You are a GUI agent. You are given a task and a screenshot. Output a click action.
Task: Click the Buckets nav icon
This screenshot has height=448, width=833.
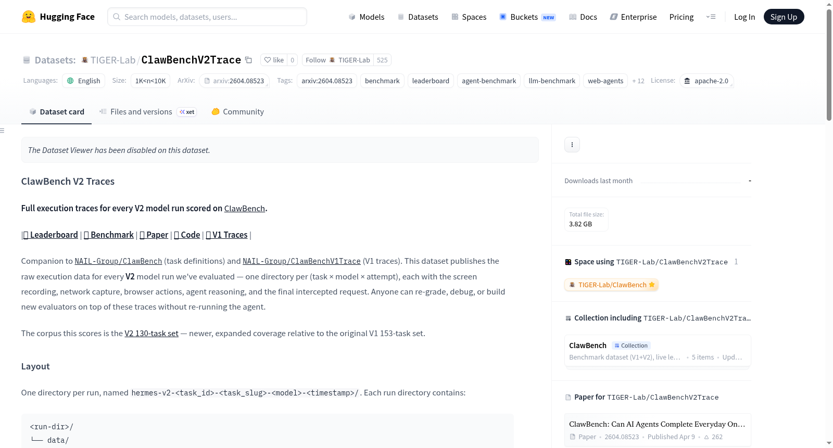(503, 17)
